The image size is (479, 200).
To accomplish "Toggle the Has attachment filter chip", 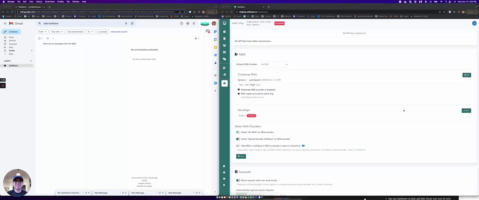I will pyautogui.click(x=75, y=32).
